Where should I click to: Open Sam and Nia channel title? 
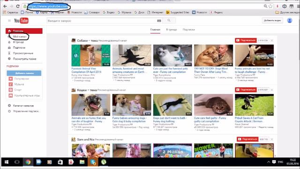click(85, 139)
